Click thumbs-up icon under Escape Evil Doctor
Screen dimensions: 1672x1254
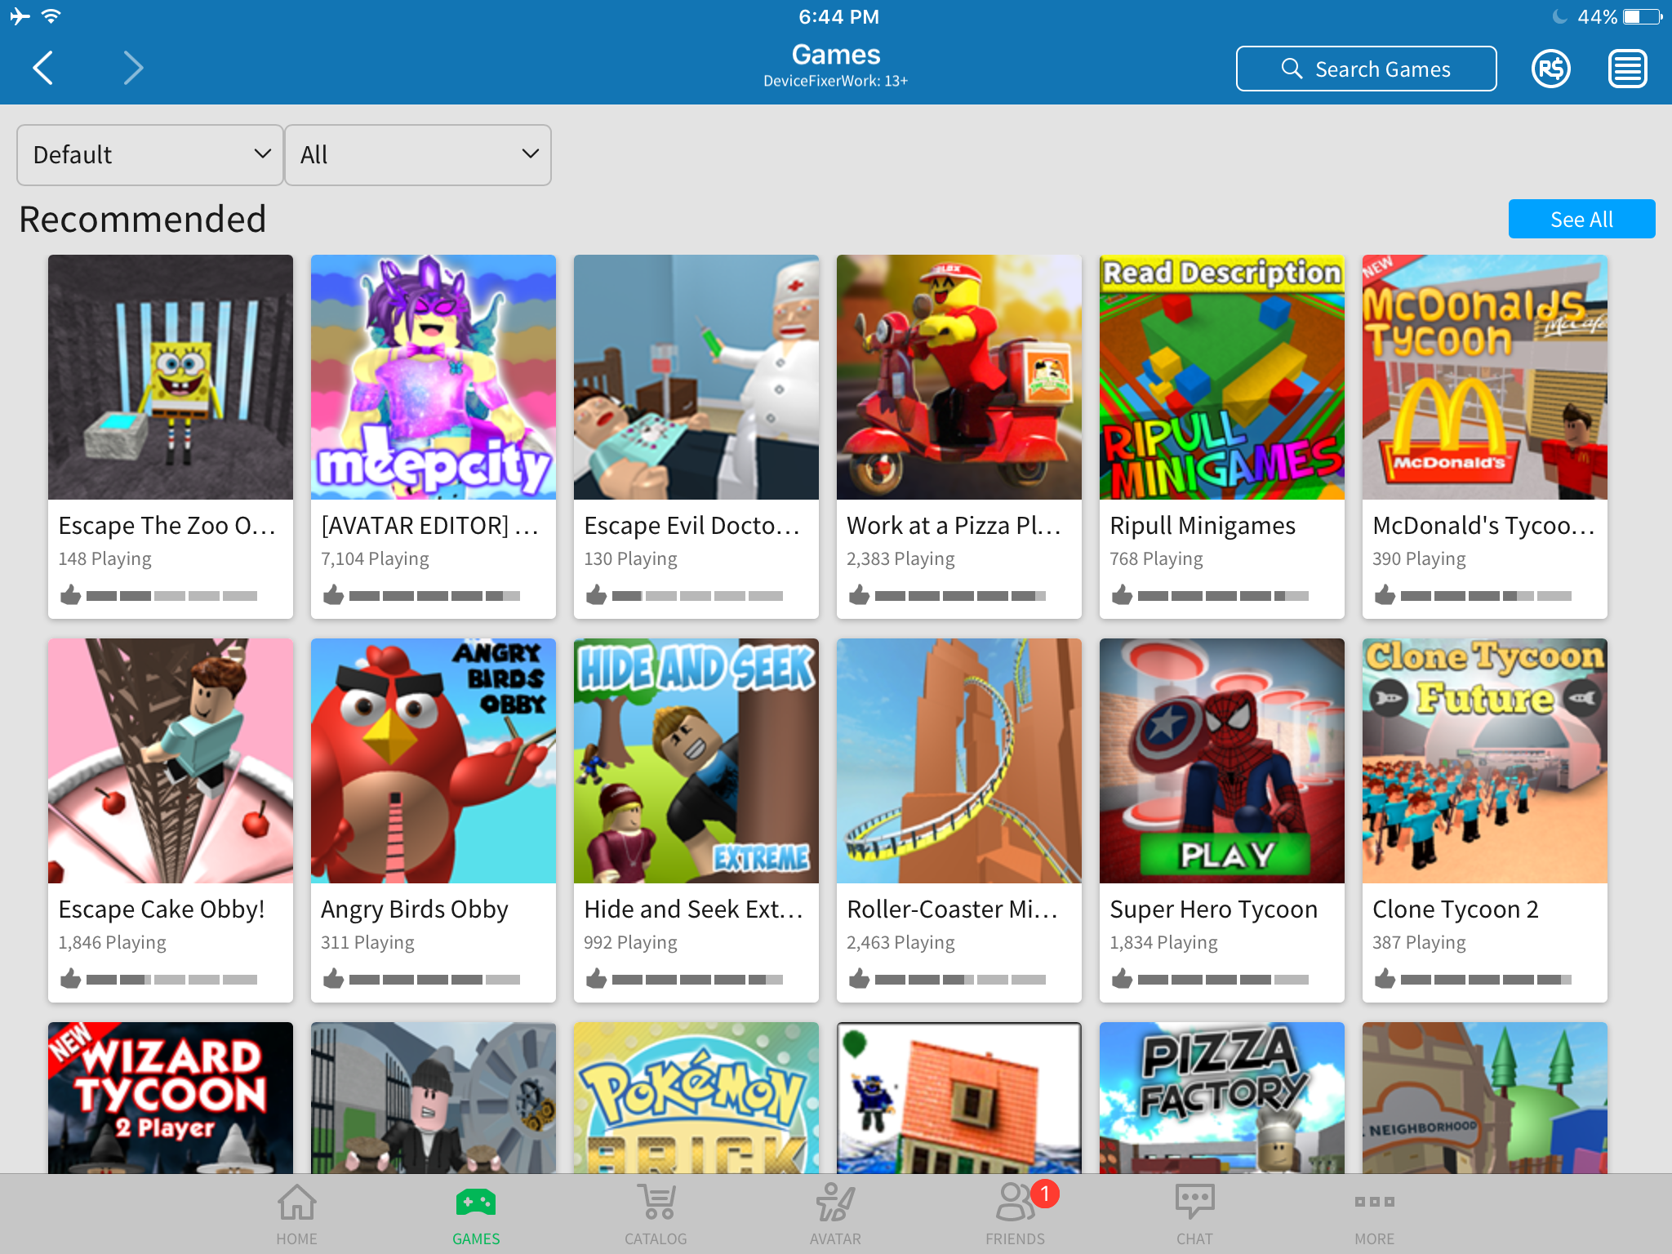(596, 594)
